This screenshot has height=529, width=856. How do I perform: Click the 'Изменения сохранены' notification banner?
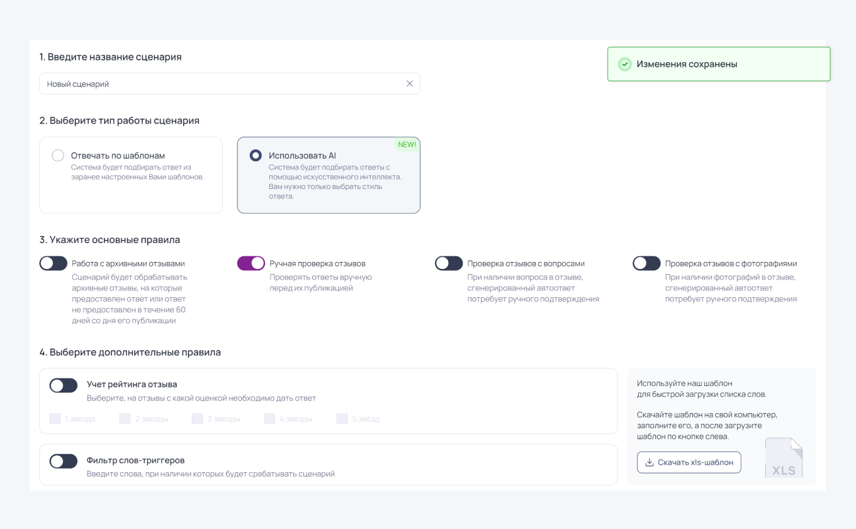[x=719, y=64]
